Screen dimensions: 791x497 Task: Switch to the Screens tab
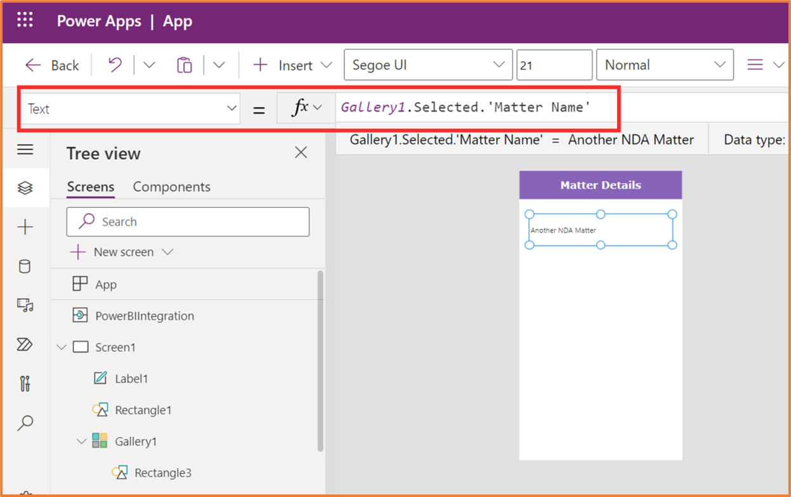coord(91,186)
